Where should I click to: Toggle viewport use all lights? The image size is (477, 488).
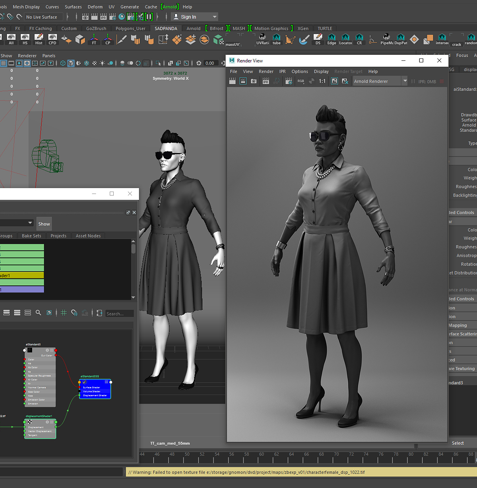pos(103,63)
